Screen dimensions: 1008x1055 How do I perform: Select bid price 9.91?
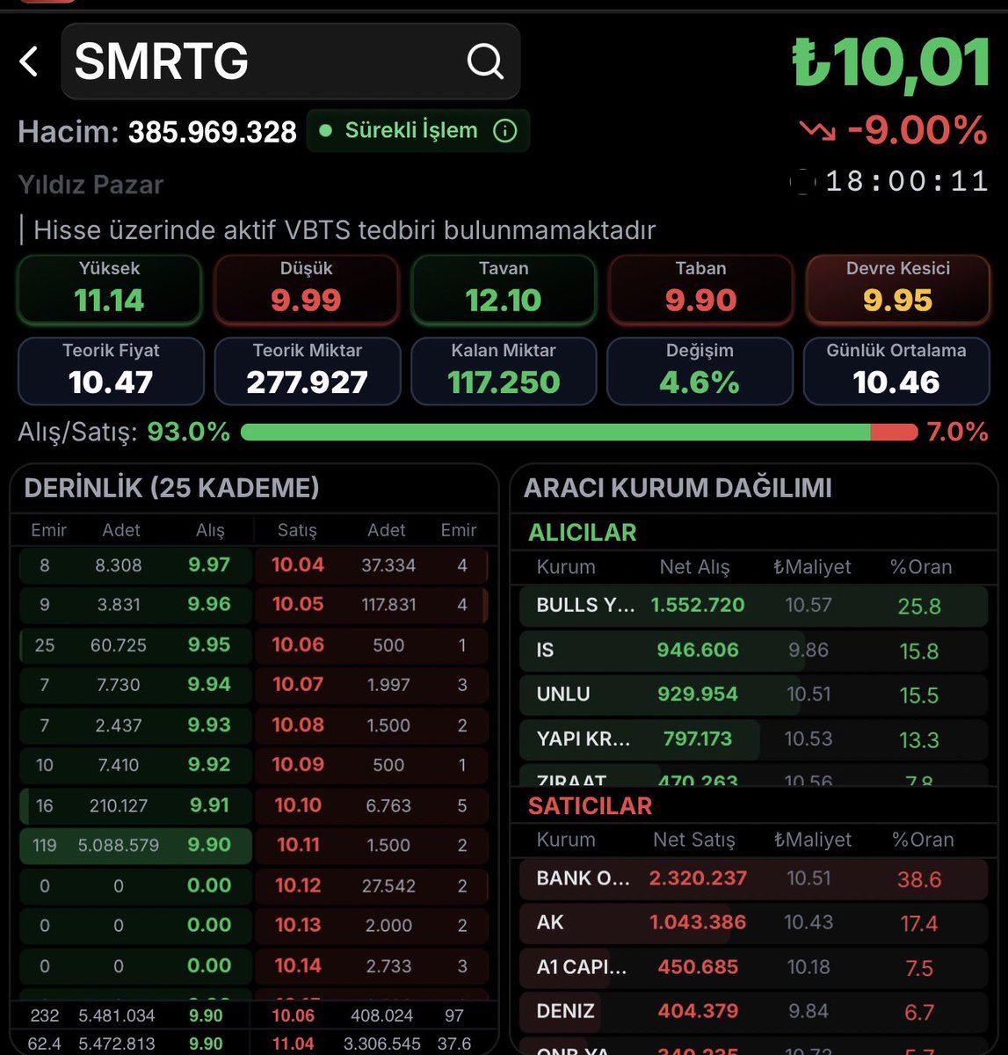click(x=209, y=805)
